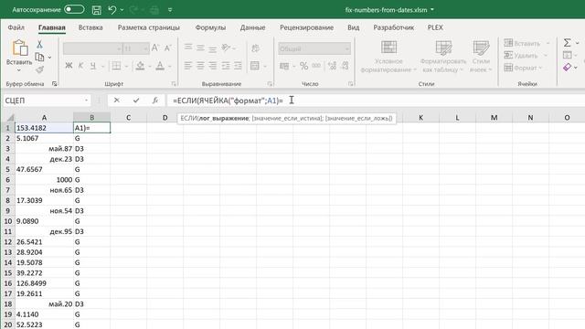585x329 pixels.
Task: Click the Save floppy disk icon
Action: [x=97, y=10]
